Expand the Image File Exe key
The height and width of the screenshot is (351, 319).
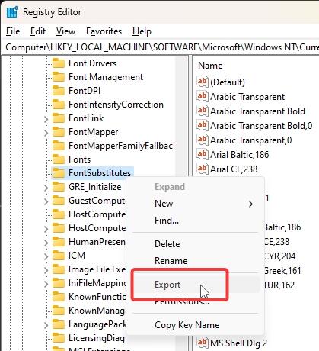click(x=46, y=270)
